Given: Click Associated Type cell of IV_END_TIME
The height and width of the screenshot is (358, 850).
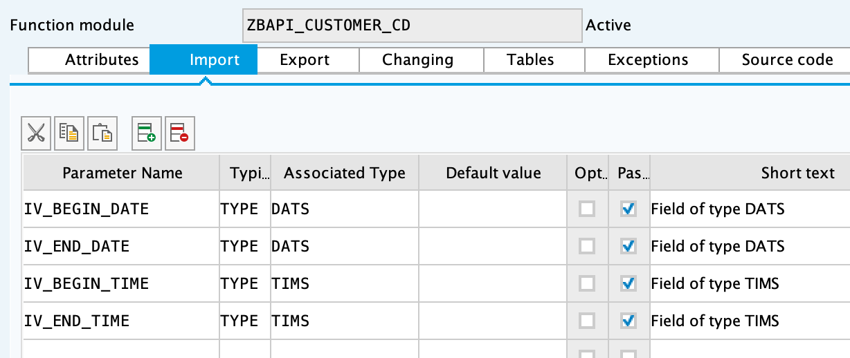Looking at the screenshot, I should coord(344,321).
